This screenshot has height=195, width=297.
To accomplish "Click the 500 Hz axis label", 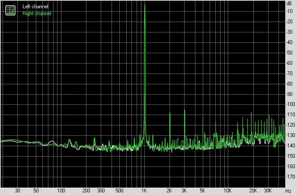I will [119, 191].
